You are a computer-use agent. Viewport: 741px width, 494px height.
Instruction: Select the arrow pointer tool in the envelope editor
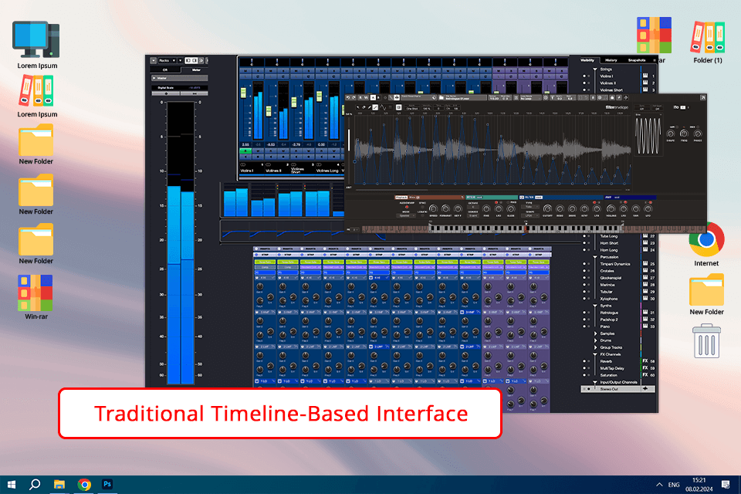[357, 107]
